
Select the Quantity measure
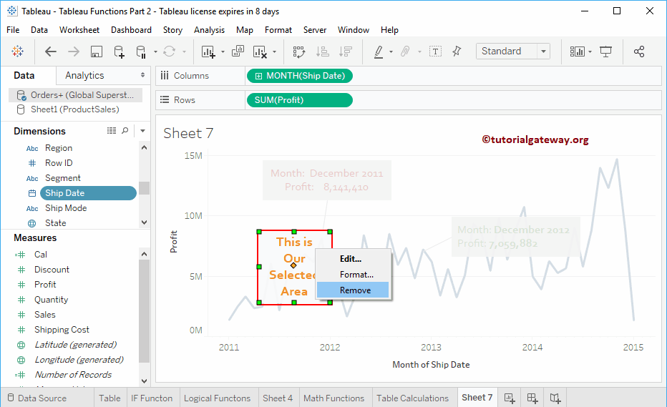click(x=51, y=300)
